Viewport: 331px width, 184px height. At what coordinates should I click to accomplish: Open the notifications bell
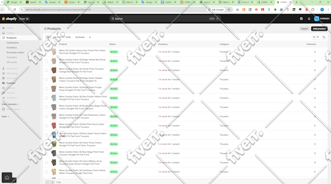click(x=309, y=19)
